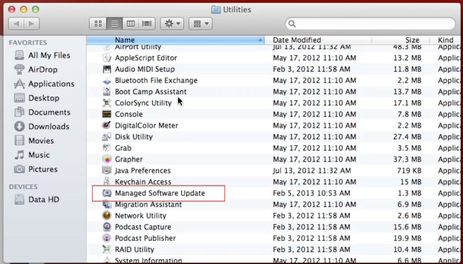Open Applications in the sidebar
Screen dimensions: 463x264
51,84
